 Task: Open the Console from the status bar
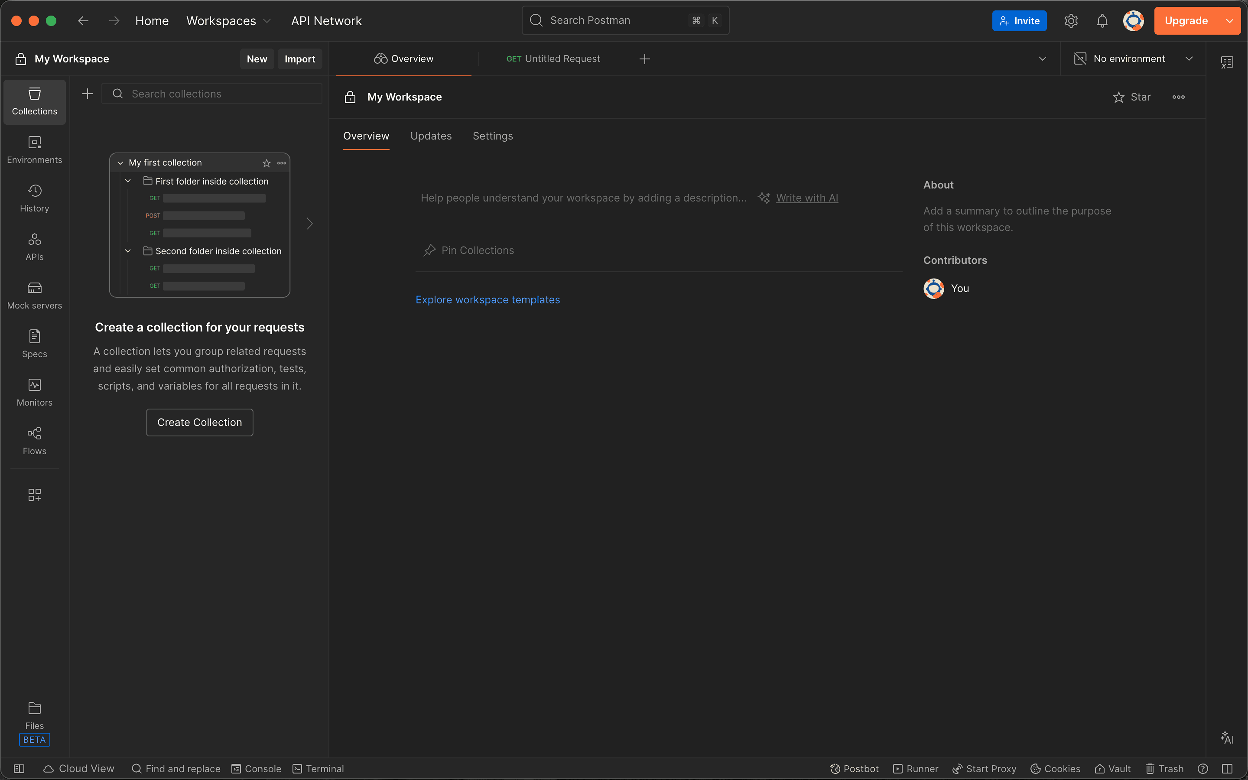click(256, 768)
